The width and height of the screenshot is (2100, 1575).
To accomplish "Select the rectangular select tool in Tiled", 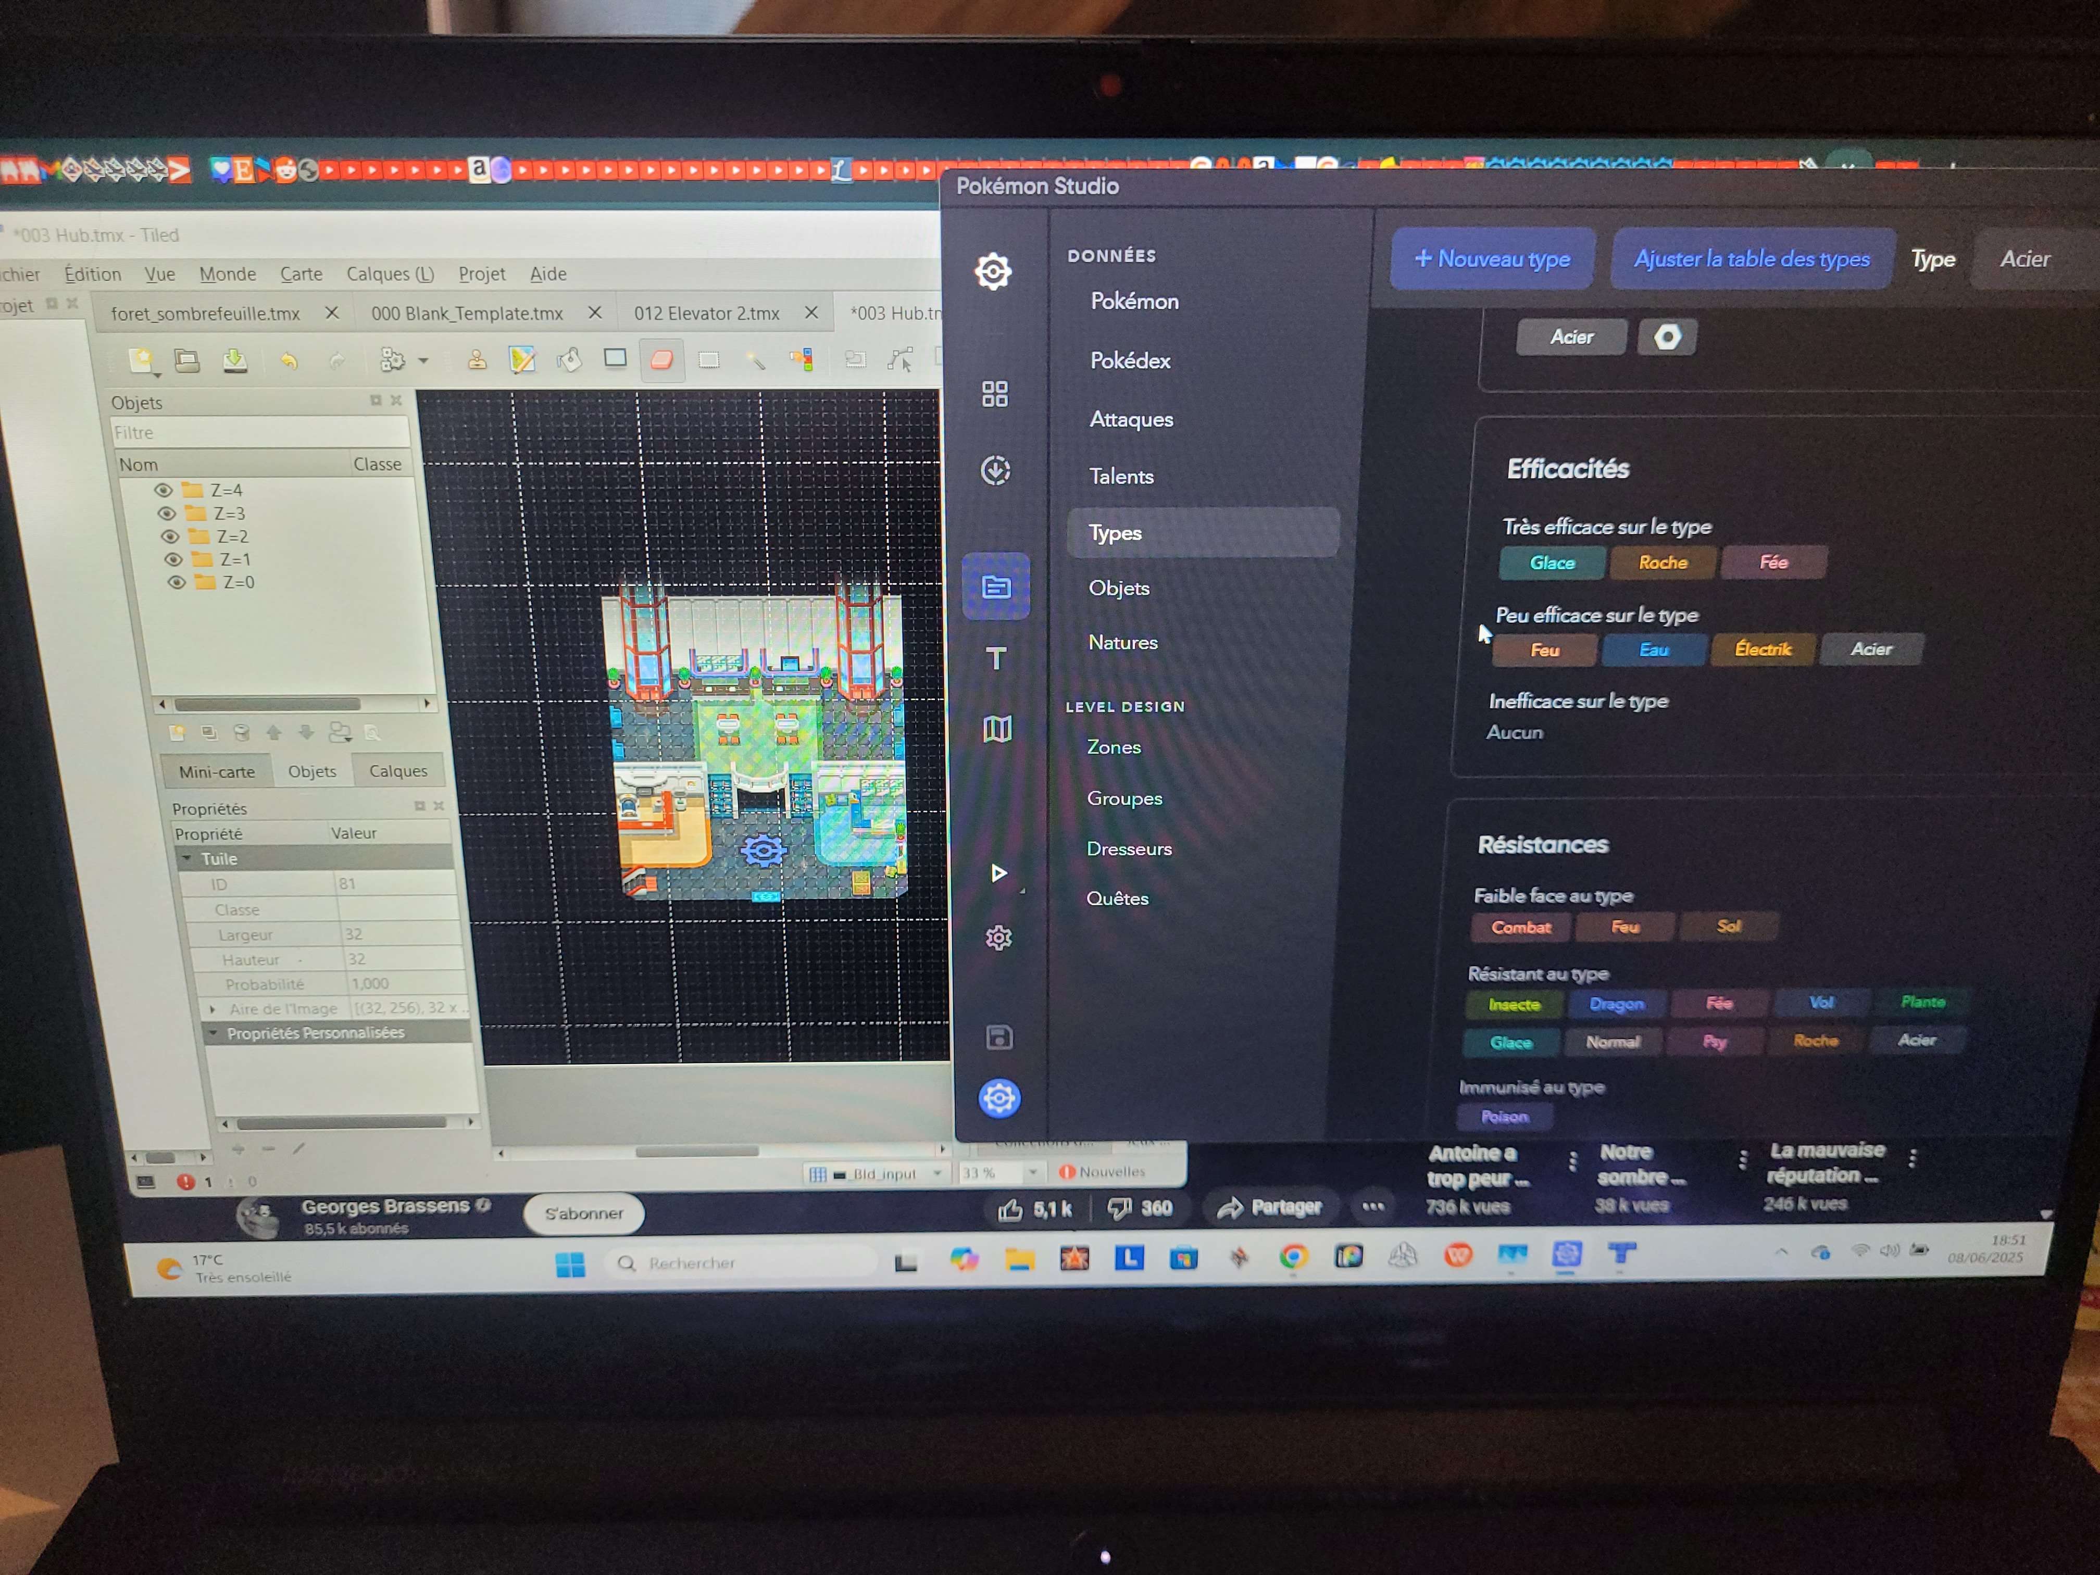I will coord(708,360).
